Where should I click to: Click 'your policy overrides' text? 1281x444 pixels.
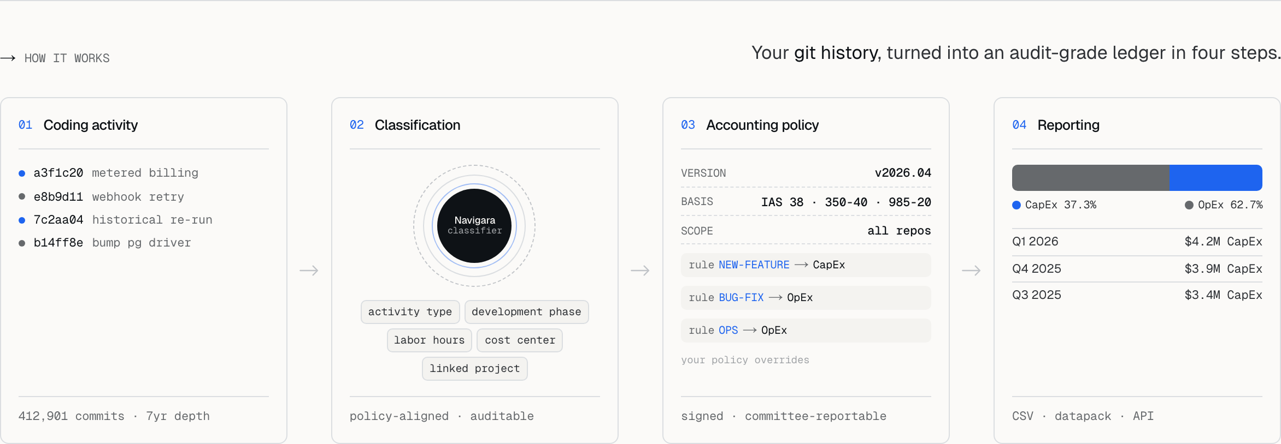coord(745,360)
